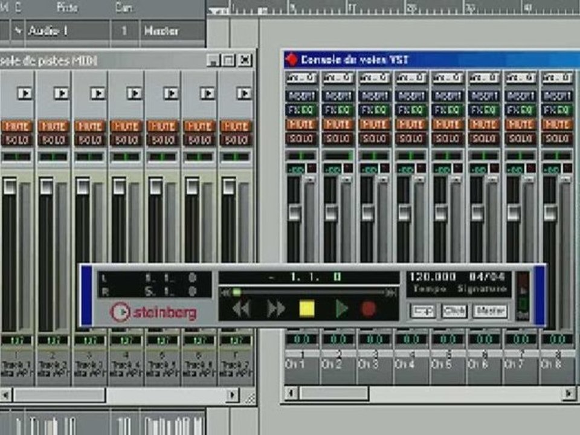580x435 pixels.
Task: Click the small red indicator beside Ch 1 level readout
Action: [312, 169]
